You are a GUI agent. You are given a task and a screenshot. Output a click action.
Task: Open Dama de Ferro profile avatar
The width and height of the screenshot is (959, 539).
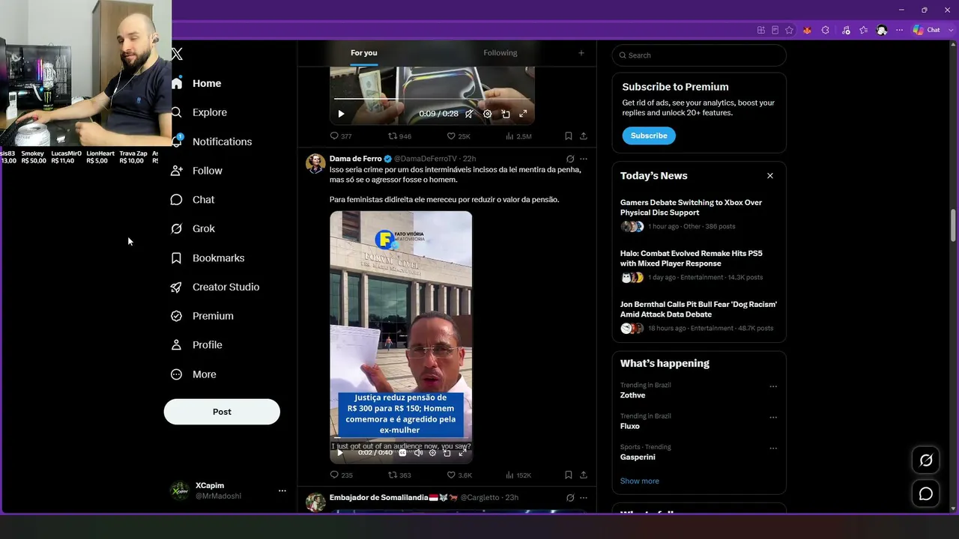click(315, 164)
